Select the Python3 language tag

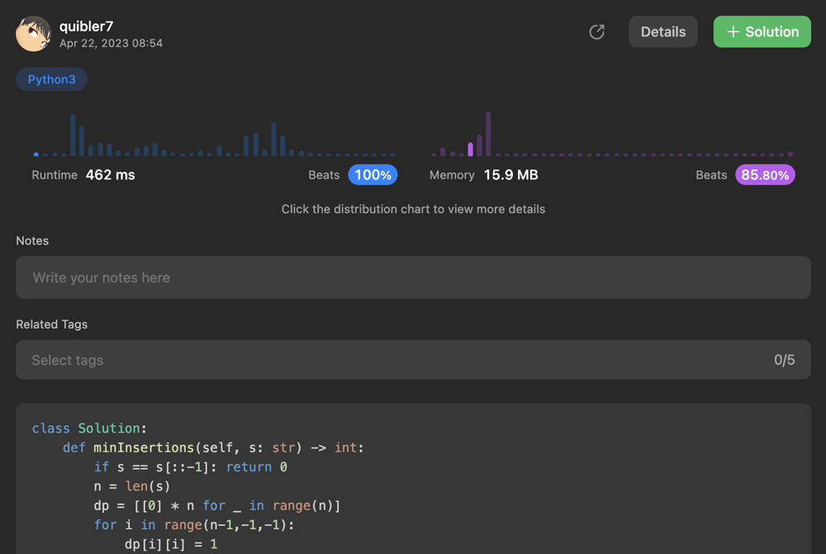coord(52,79)
